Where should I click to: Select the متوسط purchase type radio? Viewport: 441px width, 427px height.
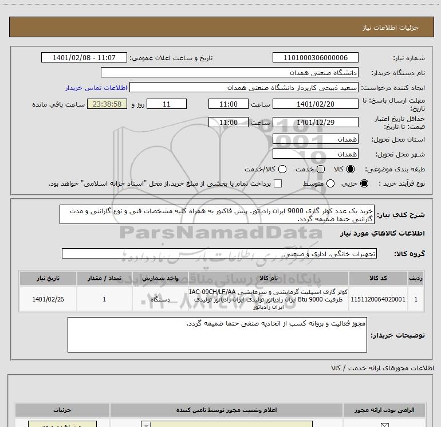coord(330,183)
